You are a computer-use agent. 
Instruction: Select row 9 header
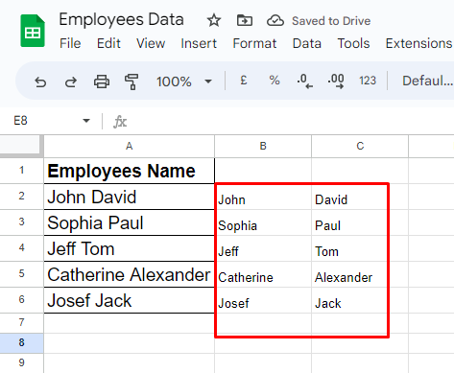click(21, 363)
